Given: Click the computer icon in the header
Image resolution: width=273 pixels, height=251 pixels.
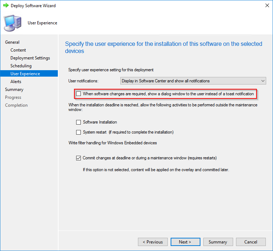Looking at the screenshot, I should tap(12, 23).
